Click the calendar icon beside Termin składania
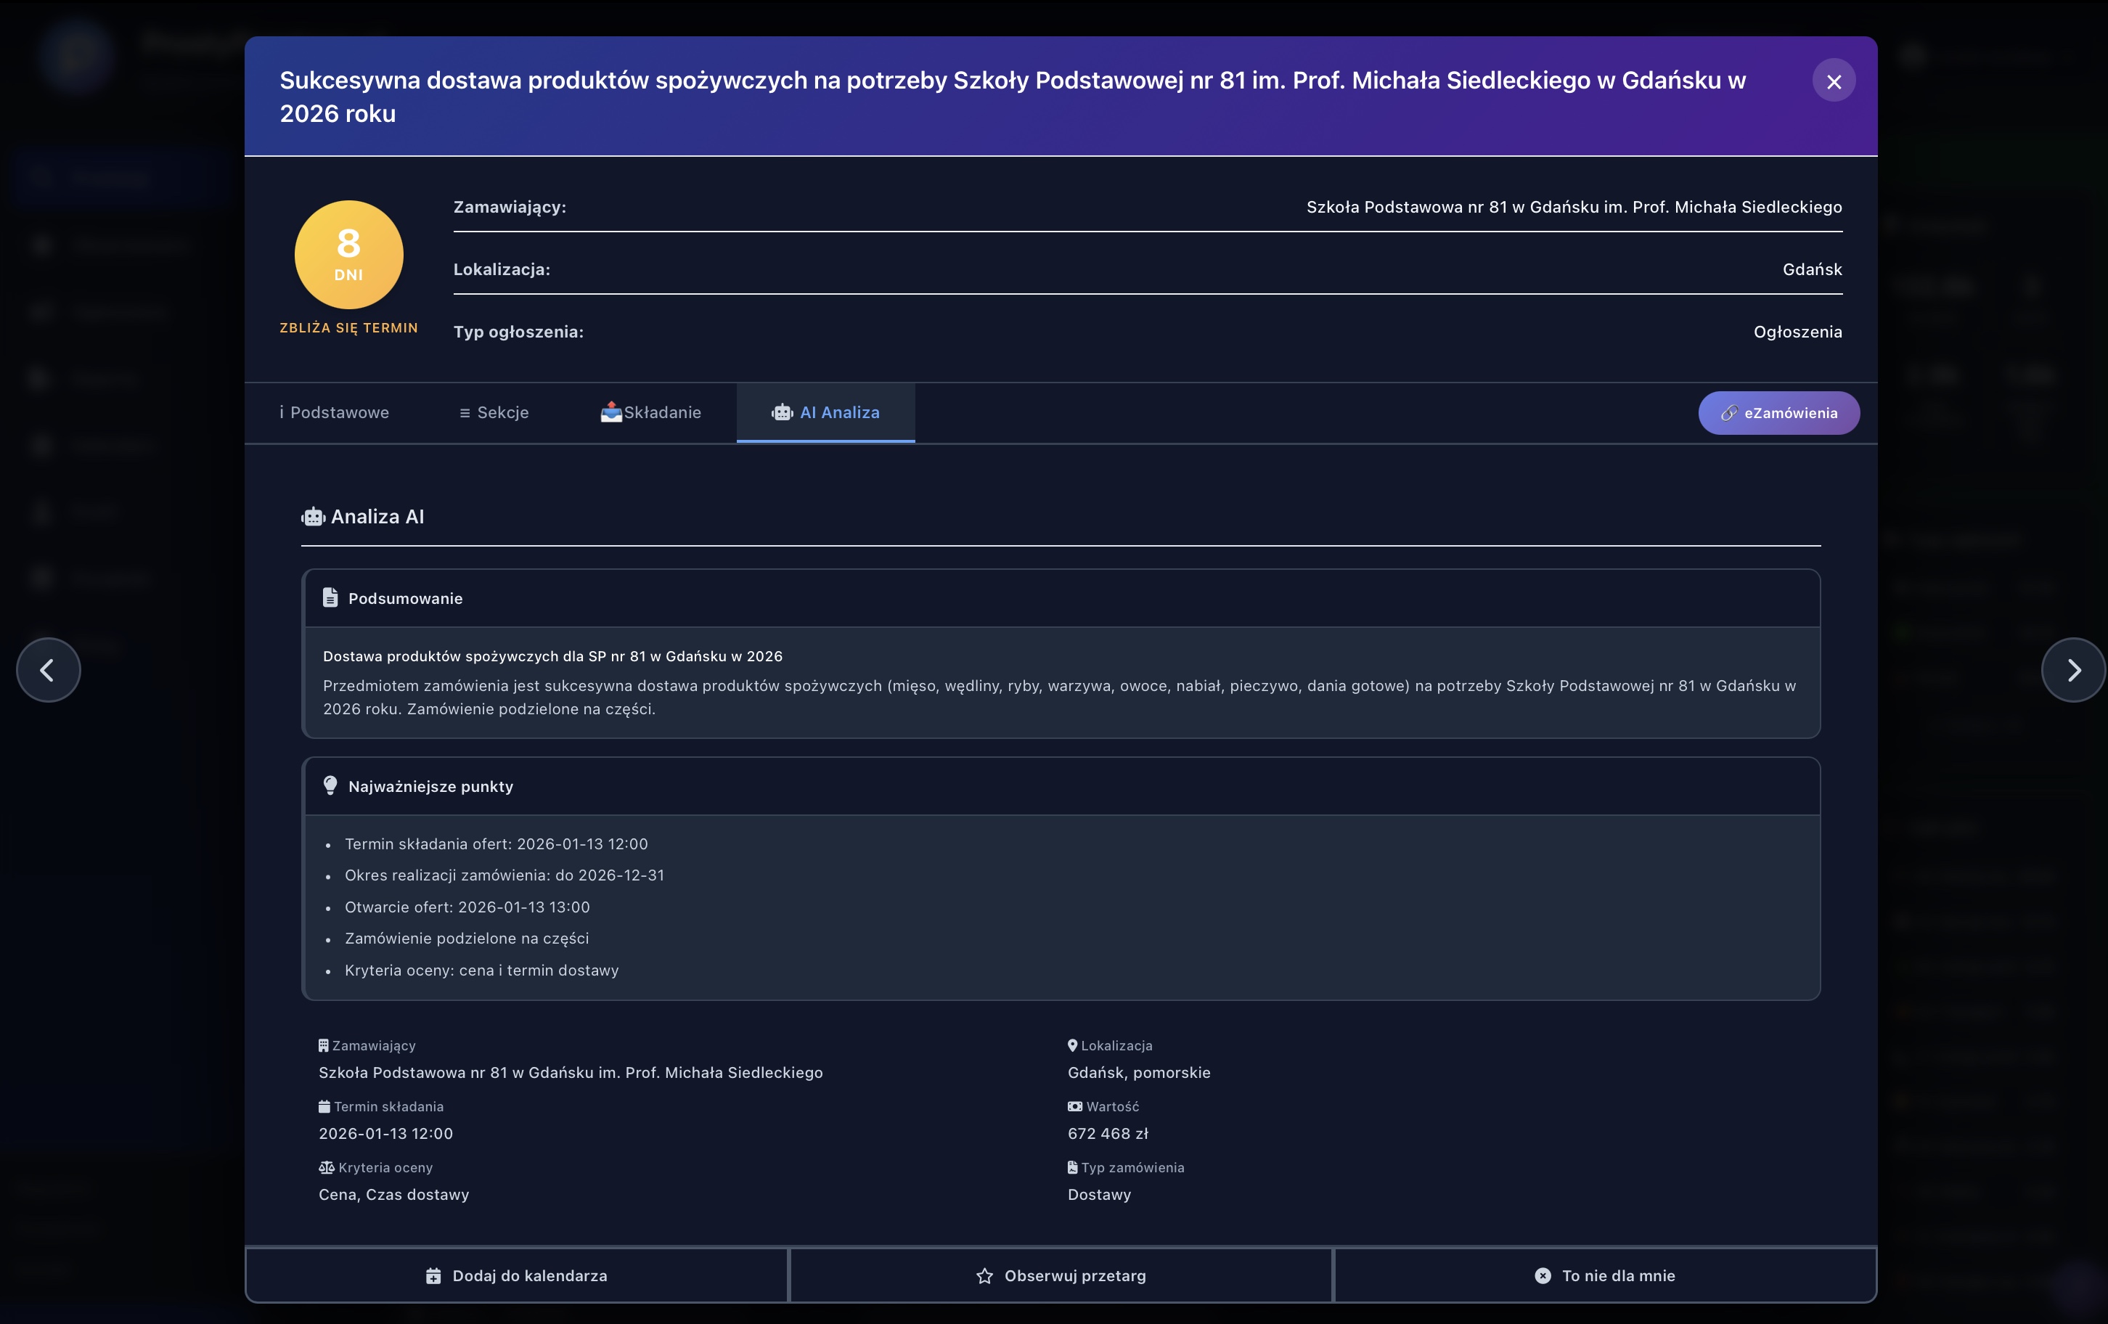The width and height of the screenshot is (2108, 1324). pyautogui.click(x=324, y=1107)
